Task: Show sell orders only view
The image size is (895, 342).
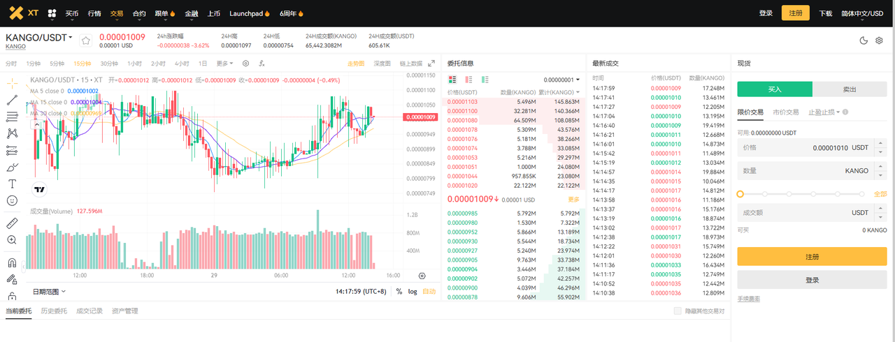Action: pos(468,80)
